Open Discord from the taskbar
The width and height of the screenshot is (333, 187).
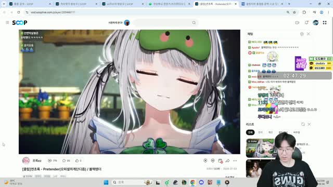coord(201,182)
